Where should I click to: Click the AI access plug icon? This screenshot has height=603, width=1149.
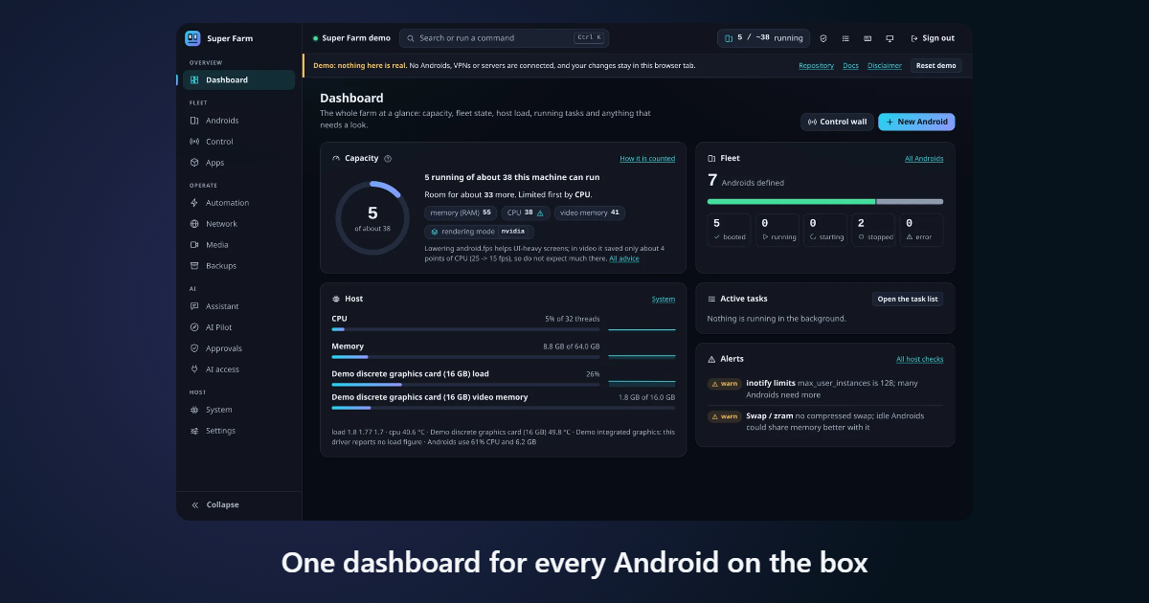(194, 369)
